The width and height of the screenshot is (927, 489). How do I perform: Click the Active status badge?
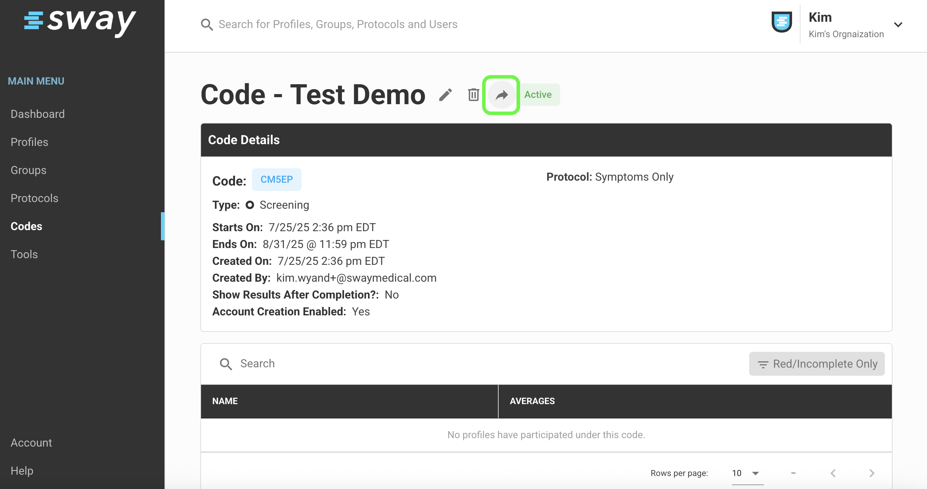tap(539, 95)
